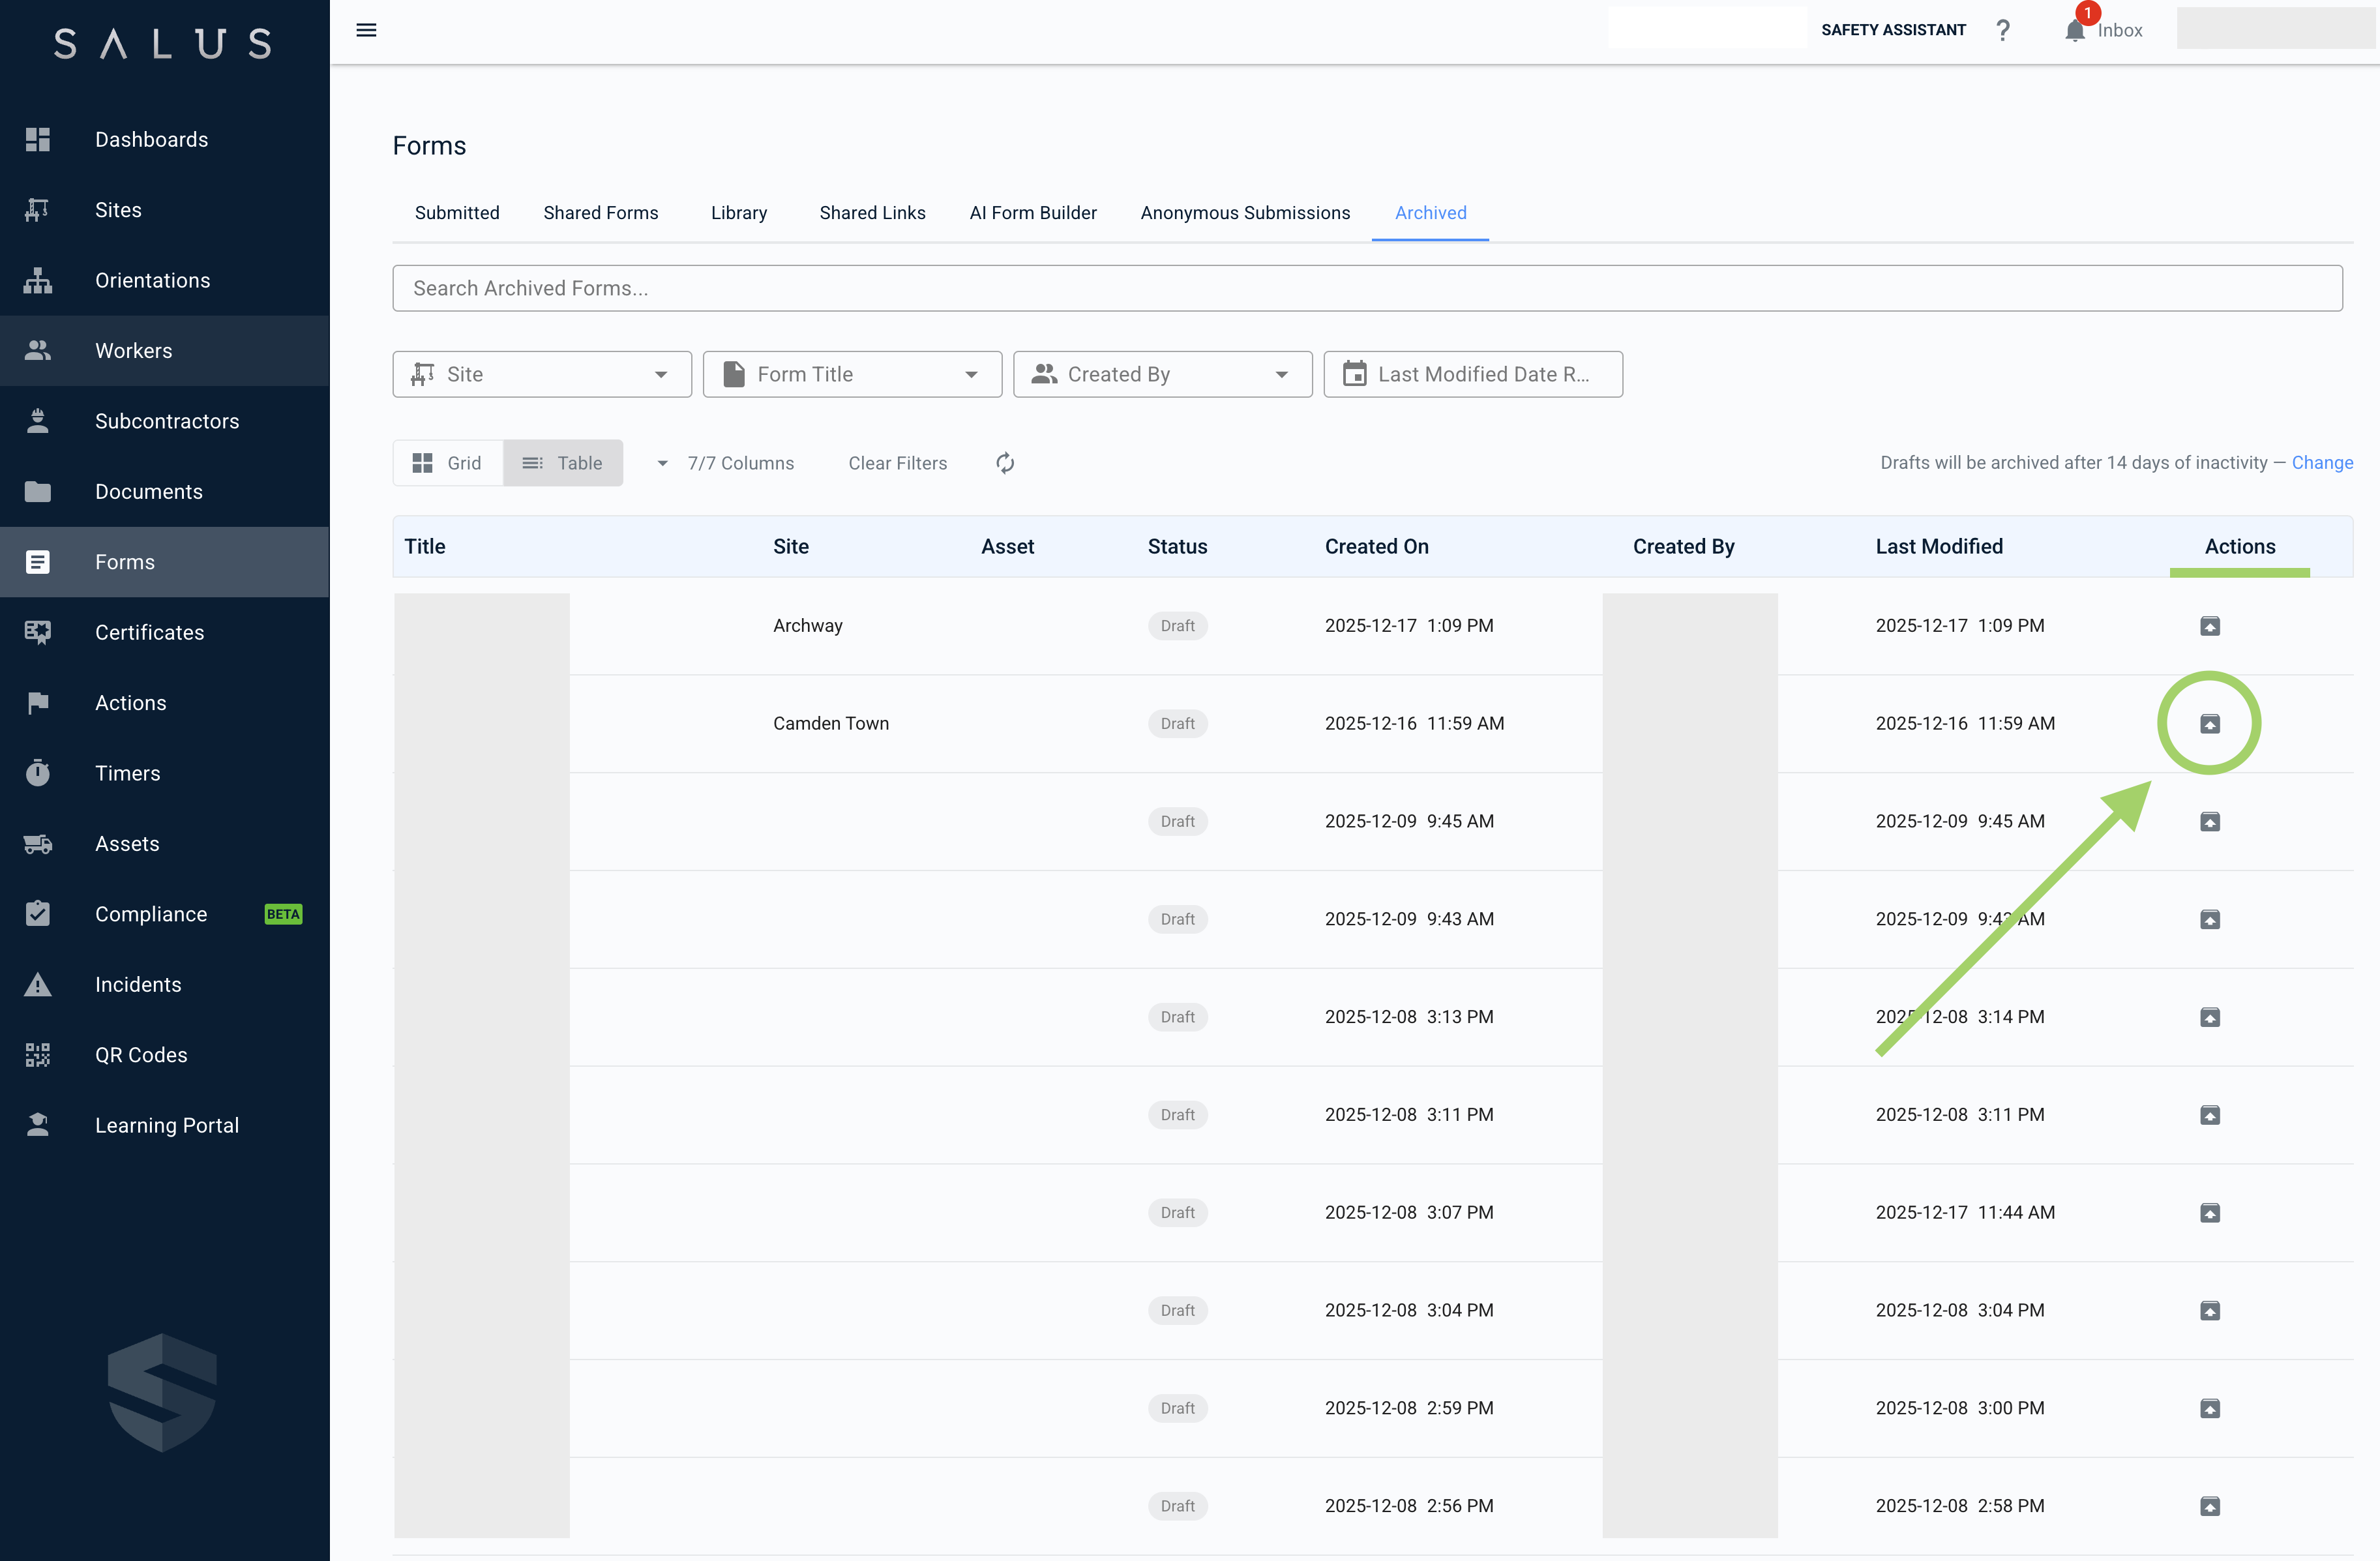Image resolution: width=2380 pixels, height=1561 pixels.
Task: Unarchive the Archway draft form
Action: pos(2209,626)
